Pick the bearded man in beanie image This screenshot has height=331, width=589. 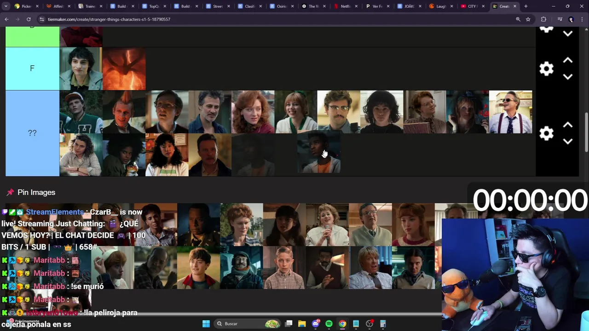241,268
